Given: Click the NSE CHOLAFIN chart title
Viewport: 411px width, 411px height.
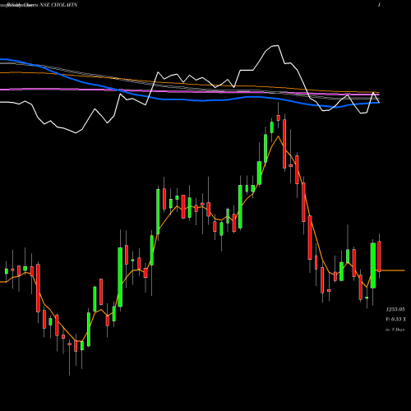Looking at the screenshot, I should coord(58,5).
